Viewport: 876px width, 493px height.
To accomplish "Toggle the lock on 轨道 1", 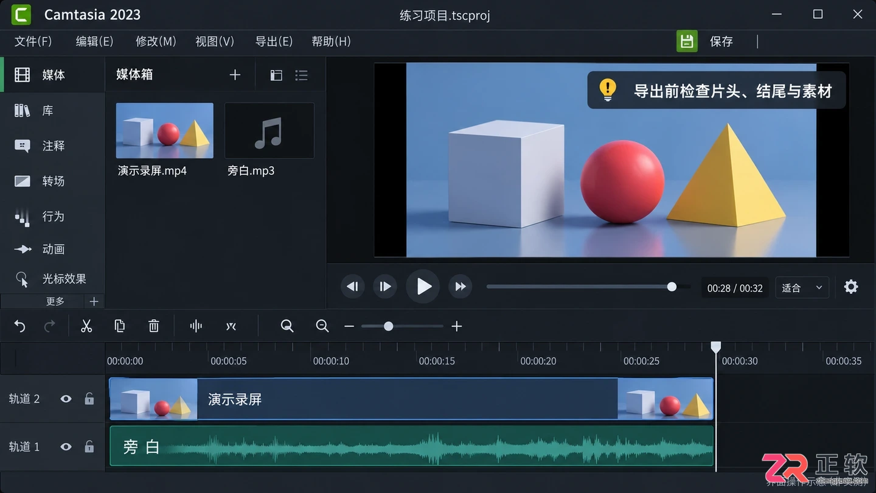I will pyautogui.click(x=89, y=447).
